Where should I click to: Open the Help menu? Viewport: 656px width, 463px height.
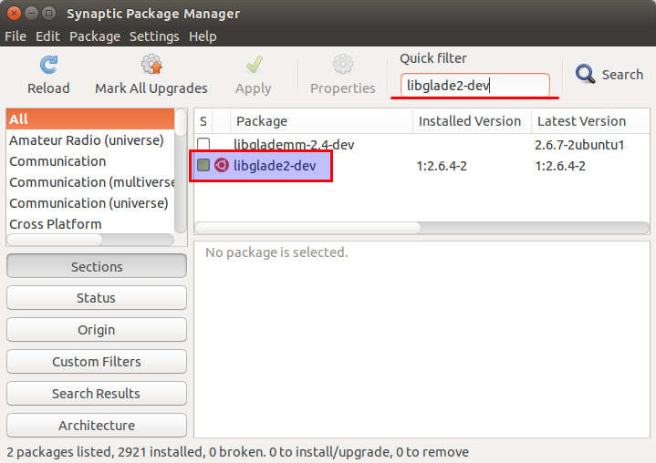[x=203, y=36]
